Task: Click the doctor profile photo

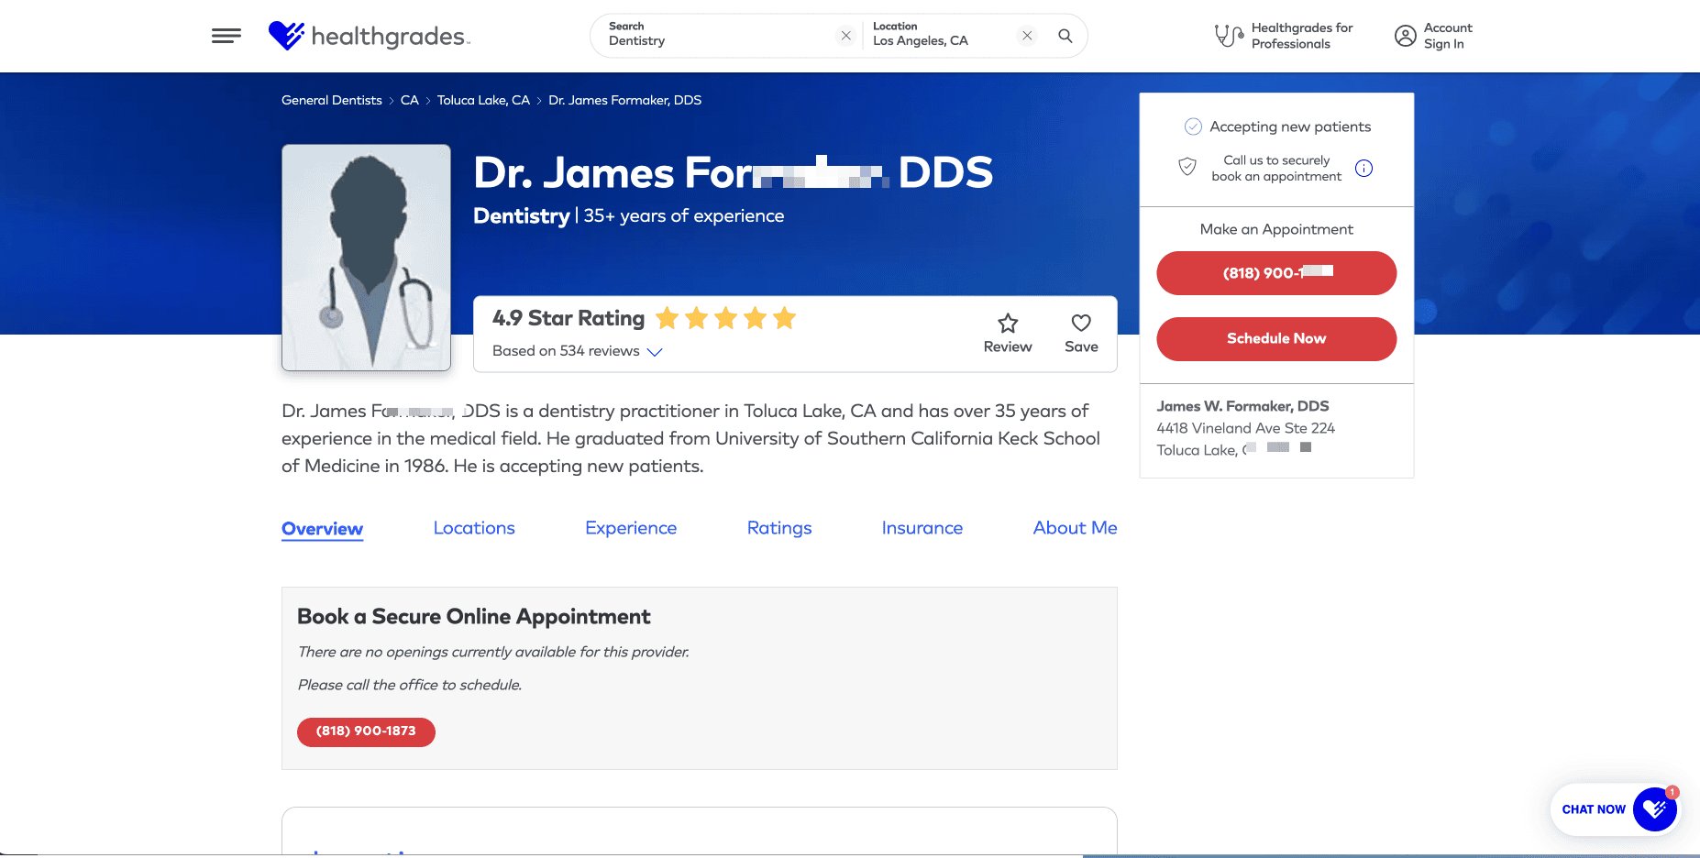Action: 366,258
